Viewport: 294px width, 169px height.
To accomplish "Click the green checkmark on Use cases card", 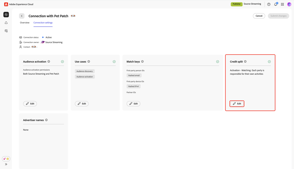I will click(x=114, y=61).
